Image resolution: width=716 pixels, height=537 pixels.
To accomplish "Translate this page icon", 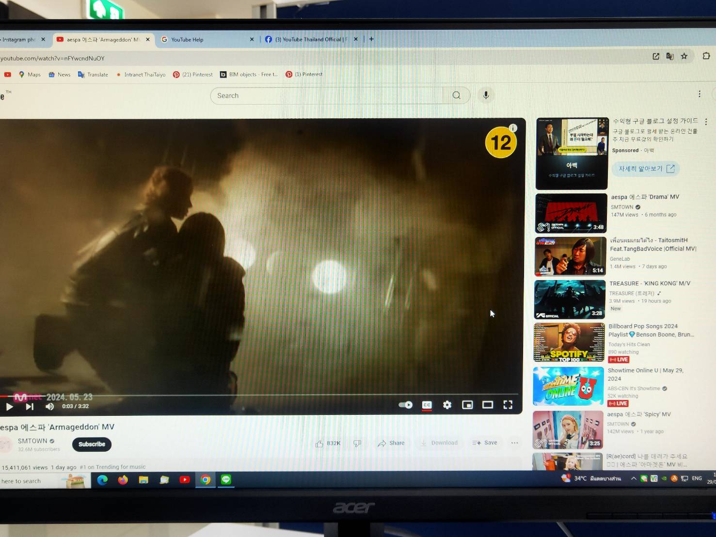I will pos(669,56).
